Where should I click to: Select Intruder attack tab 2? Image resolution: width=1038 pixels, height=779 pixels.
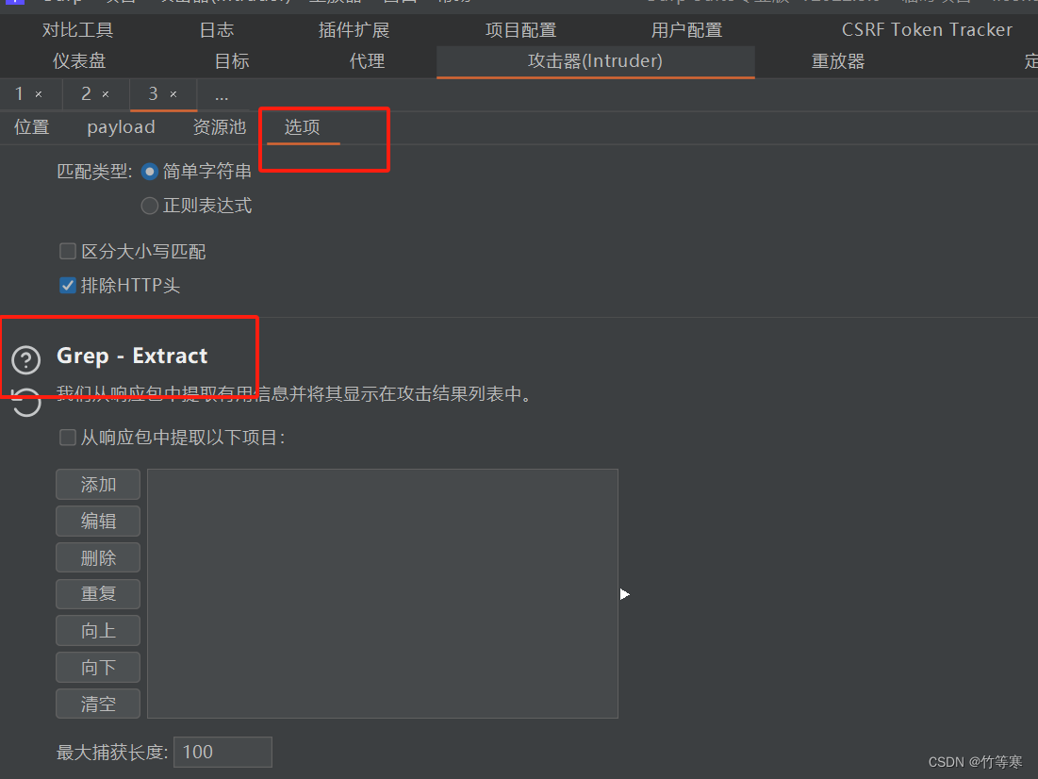coord(86,94)
